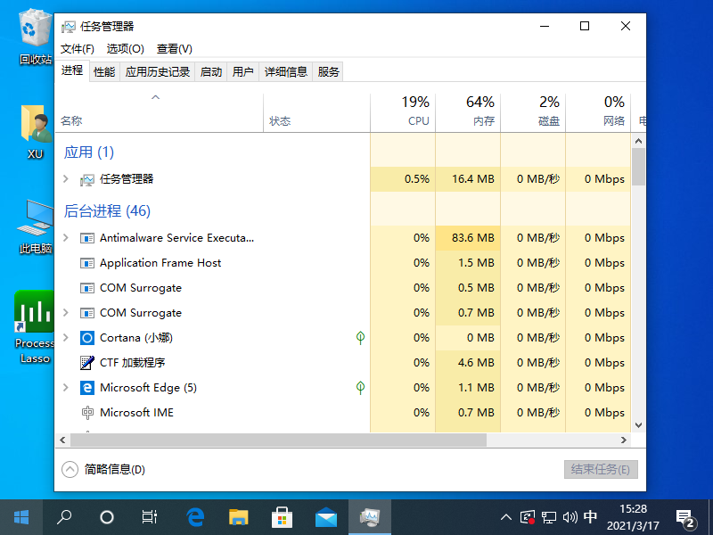Open the Process Lasso desktop shortcut
The width and height of the screenshot is (713, 535).
(x=35, y=327)
